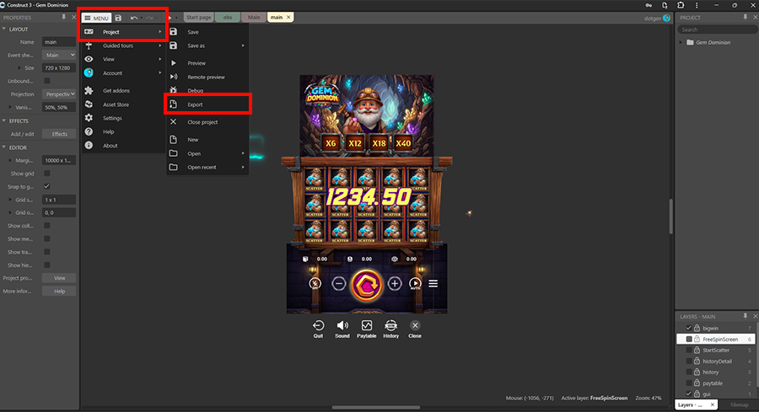The image size is (759, 412).
Task: Enable the Show grid checkbox
Action: 47,173
